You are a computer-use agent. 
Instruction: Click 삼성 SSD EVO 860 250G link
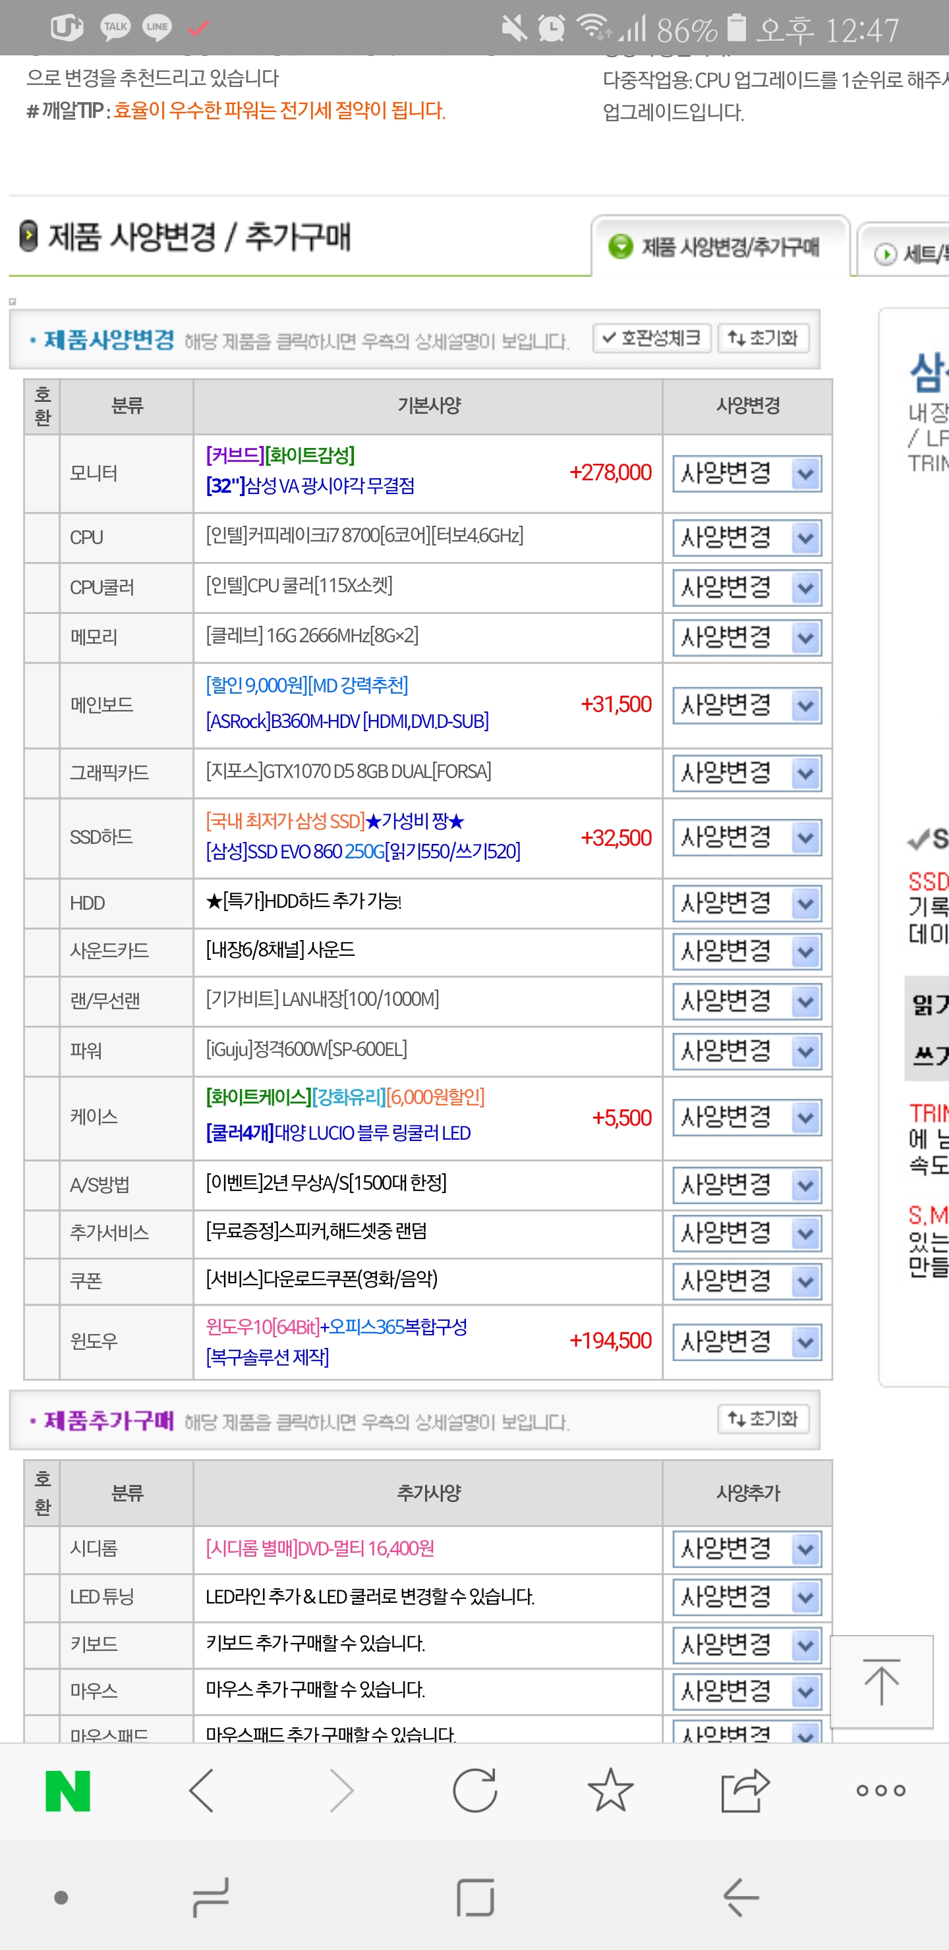coord(362,852)
